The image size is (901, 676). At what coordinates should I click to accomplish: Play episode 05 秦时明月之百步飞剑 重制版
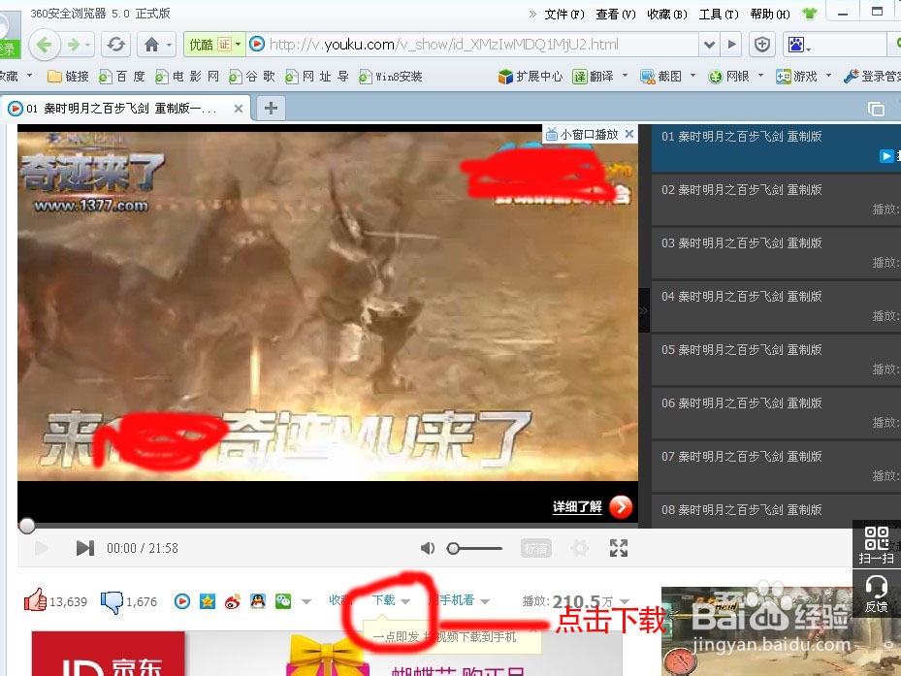(776, 359)
